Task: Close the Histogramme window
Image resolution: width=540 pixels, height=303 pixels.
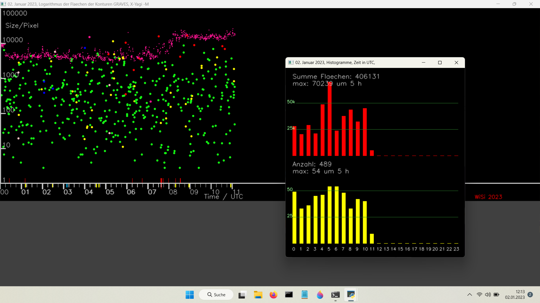Action: coord(456,63)
